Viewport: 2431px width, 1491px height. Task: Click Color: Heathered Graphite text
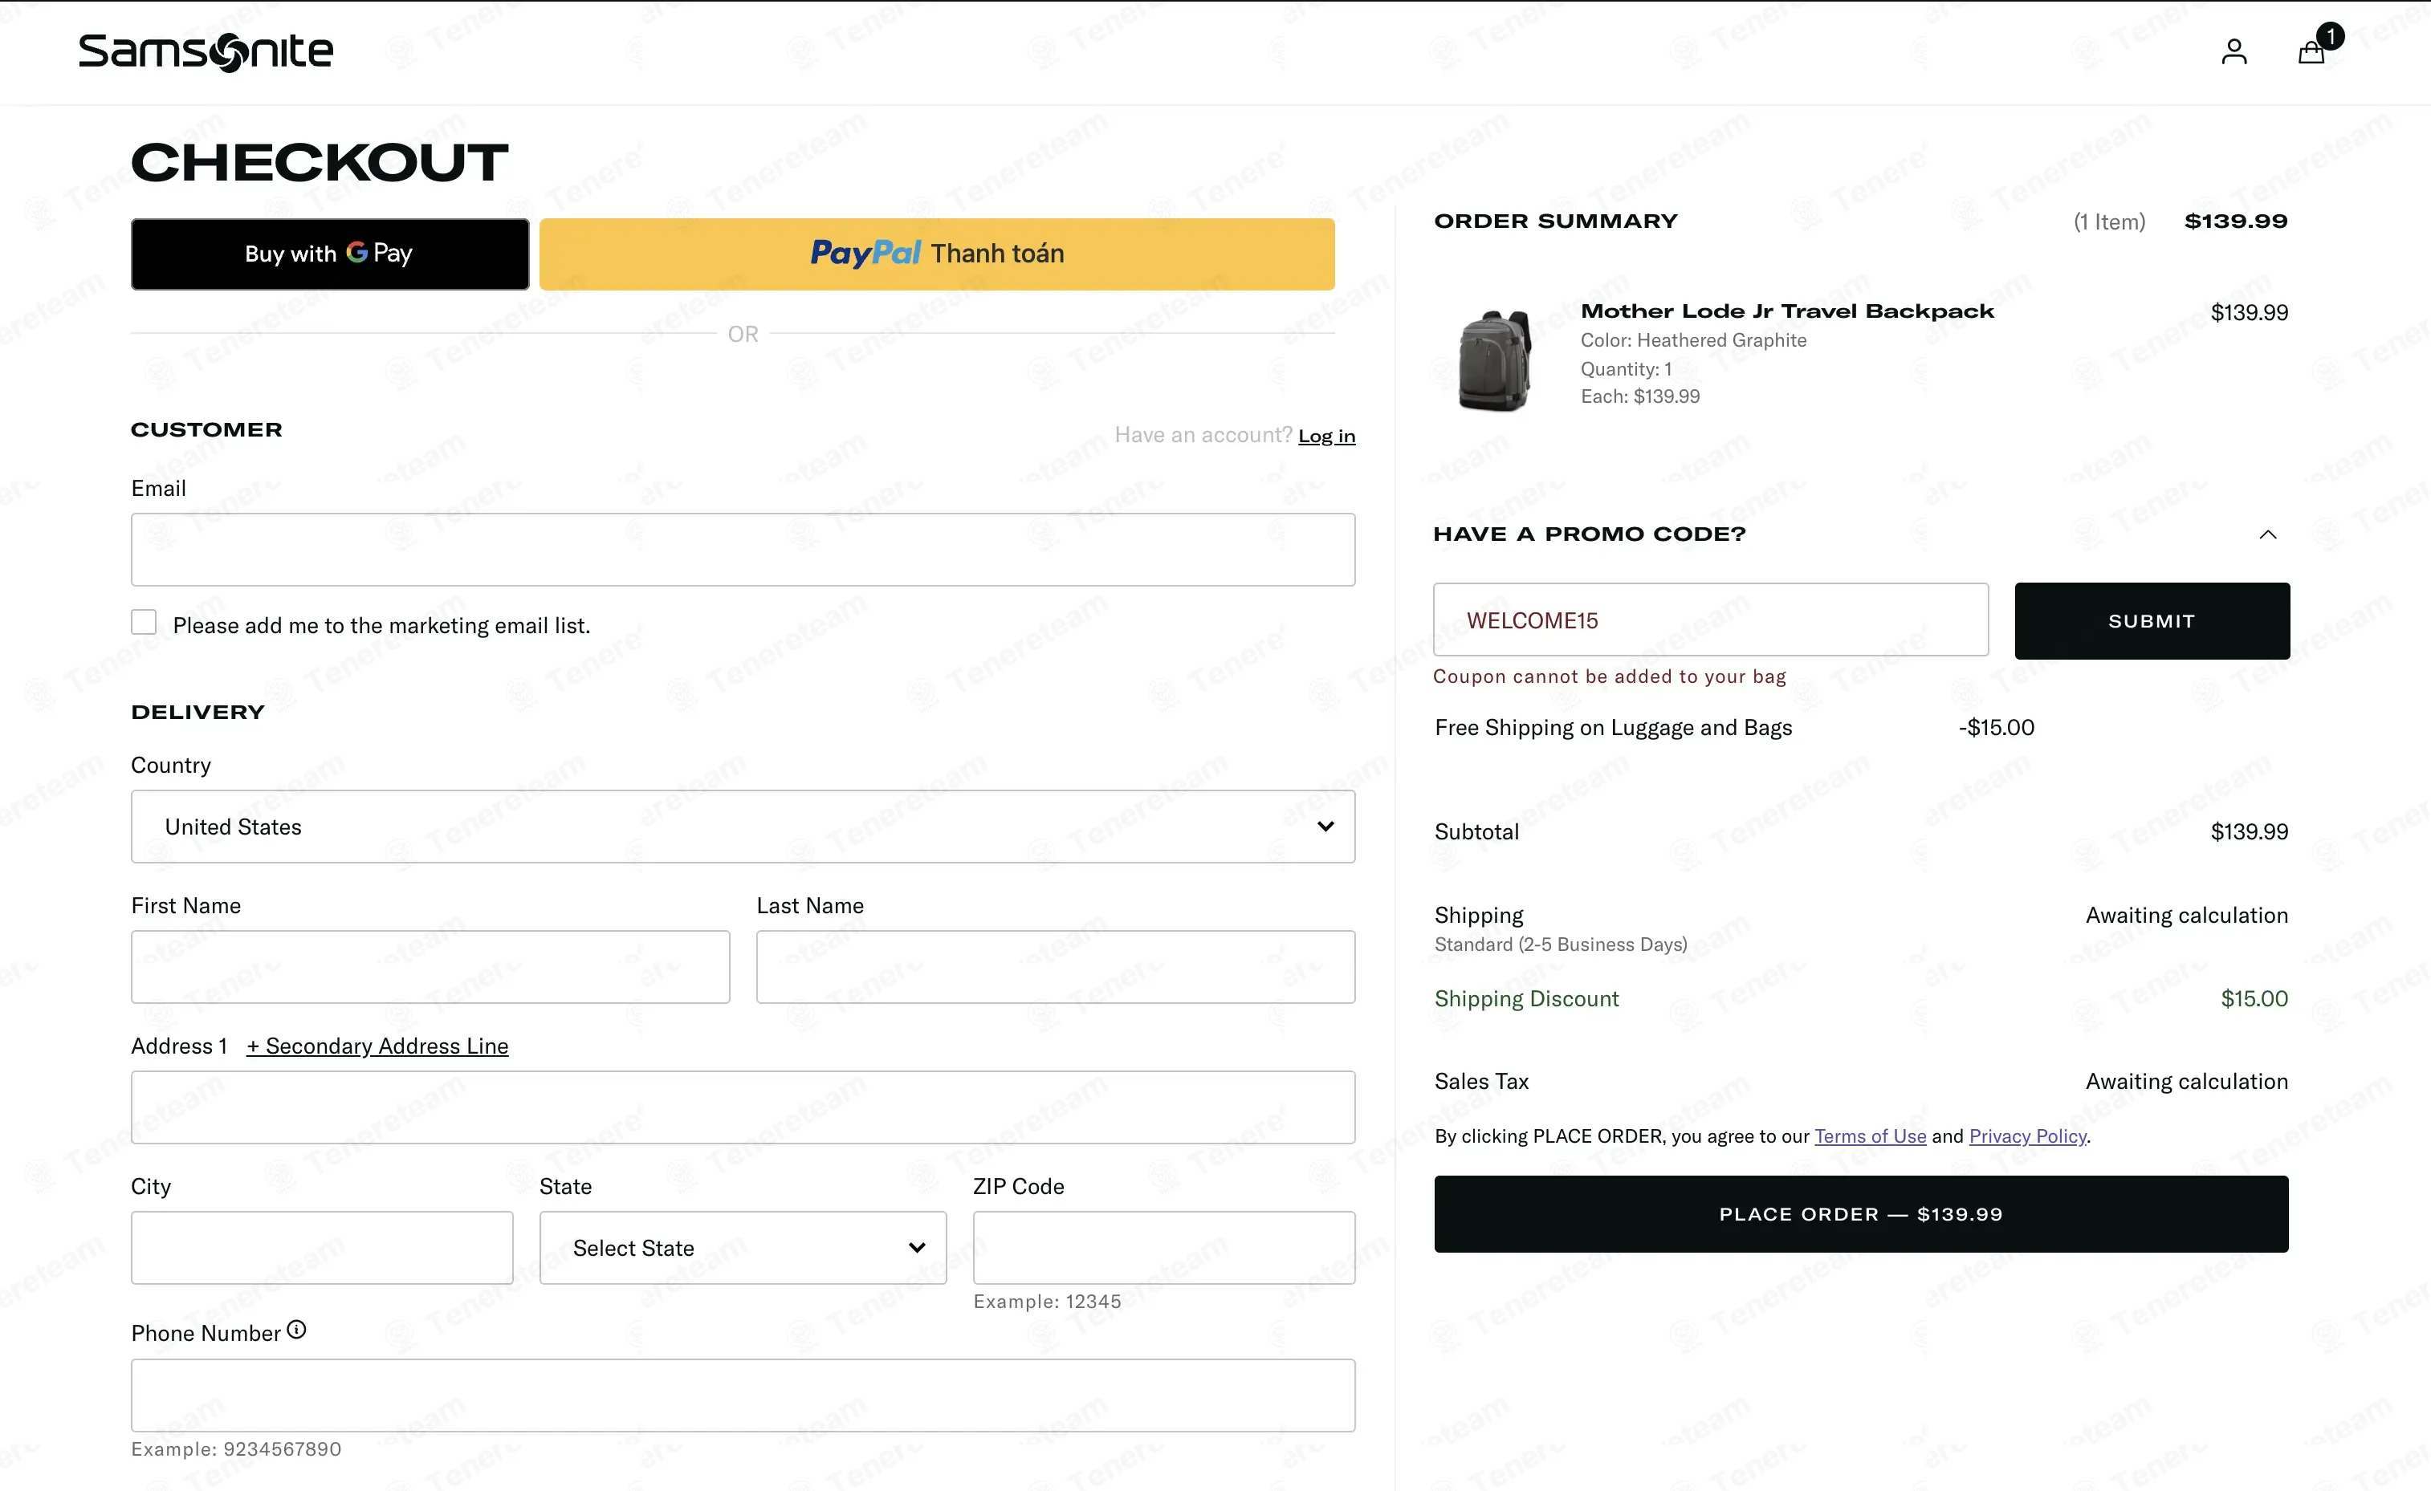(x=1694, y=340)
